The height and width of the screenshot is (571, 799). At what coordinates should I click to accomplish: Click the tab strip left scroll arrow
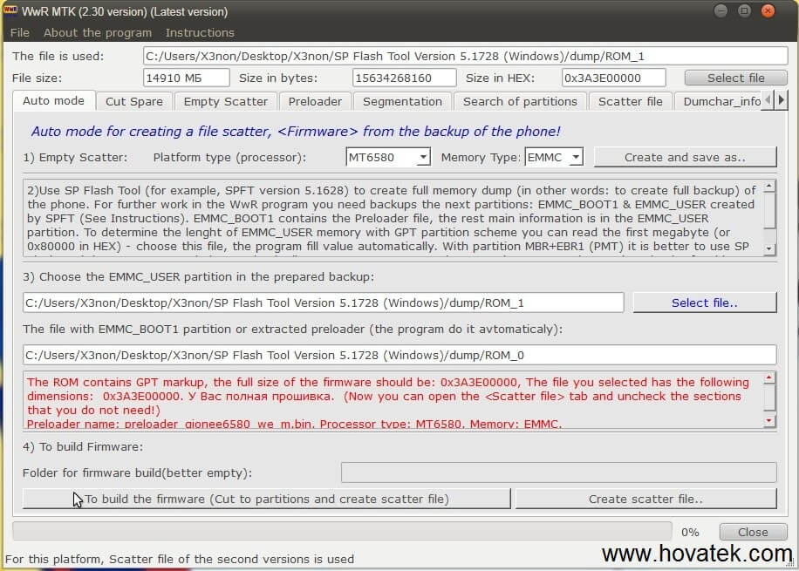tap(768, 100)
